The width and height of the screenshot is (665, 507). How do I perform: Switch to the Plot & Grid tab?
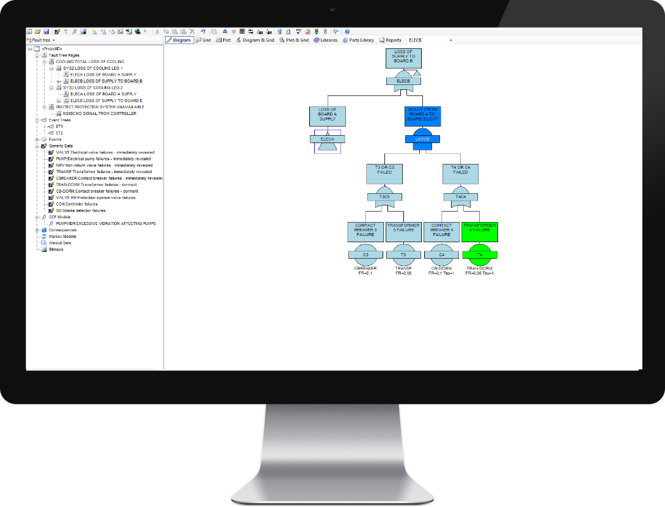pos(294,40)
